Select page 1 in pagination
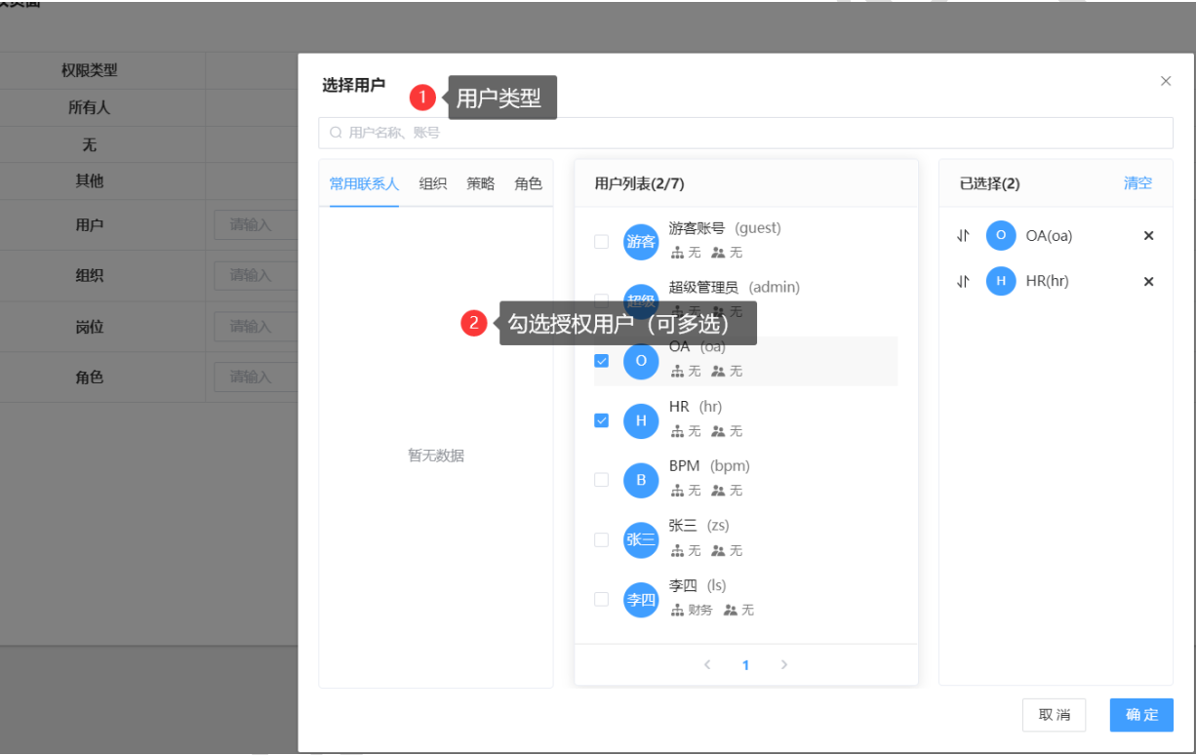 tap(745, 665)
